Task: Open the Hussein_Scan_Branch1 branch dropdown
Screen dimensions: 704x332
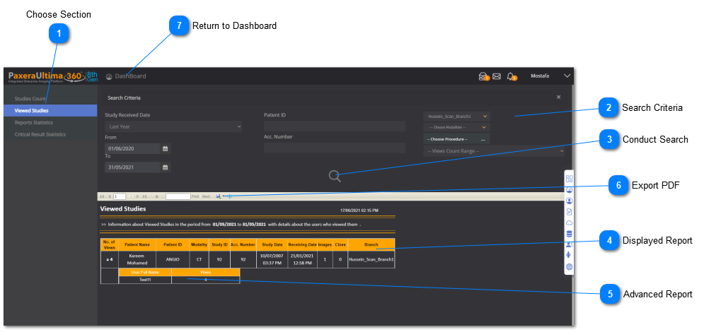Action: point(456,116)
